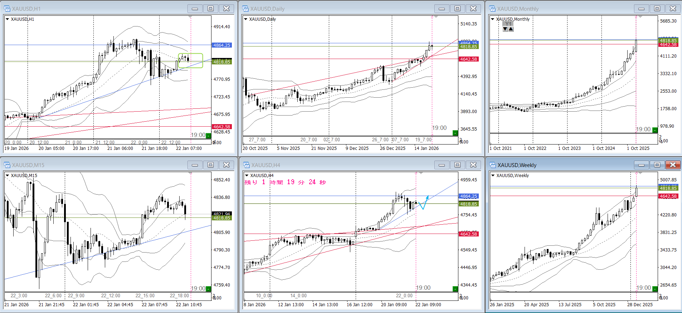Image resolution: width=682 pixels, height=313 pixels.
Task: Click the chart icon in XAUUSD,M15 title bar
Action: [x=7, y=165]
